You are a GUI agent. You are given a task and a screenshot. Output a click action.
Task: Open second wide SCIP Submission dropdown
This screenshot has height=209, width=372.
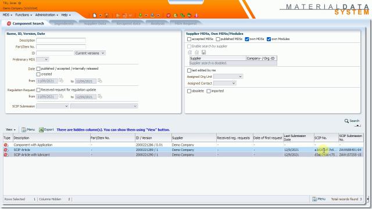(x=104, y=106)
